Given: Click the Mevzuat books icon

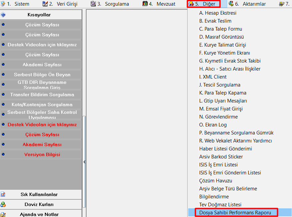Looking at the screenshot, I should pos(145,4).
